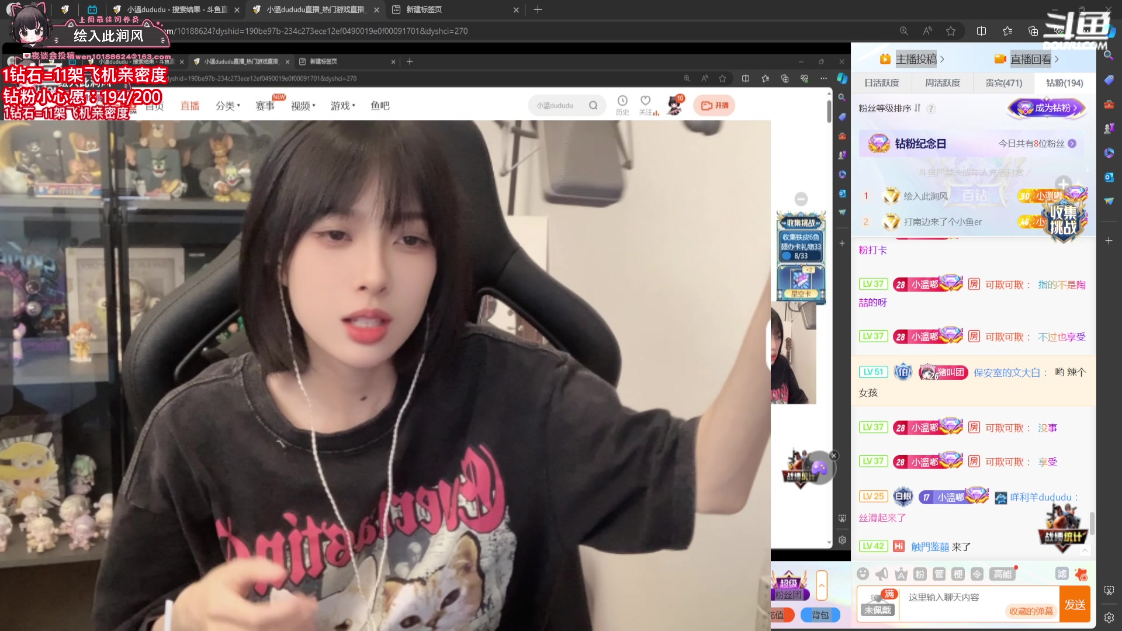
Task: Switch to 贵宾(471) tab
Action: (1004, 83)
